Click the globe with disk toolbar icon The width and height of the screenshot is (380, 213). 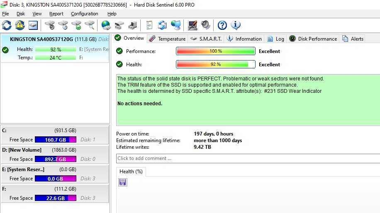[106, 25]
